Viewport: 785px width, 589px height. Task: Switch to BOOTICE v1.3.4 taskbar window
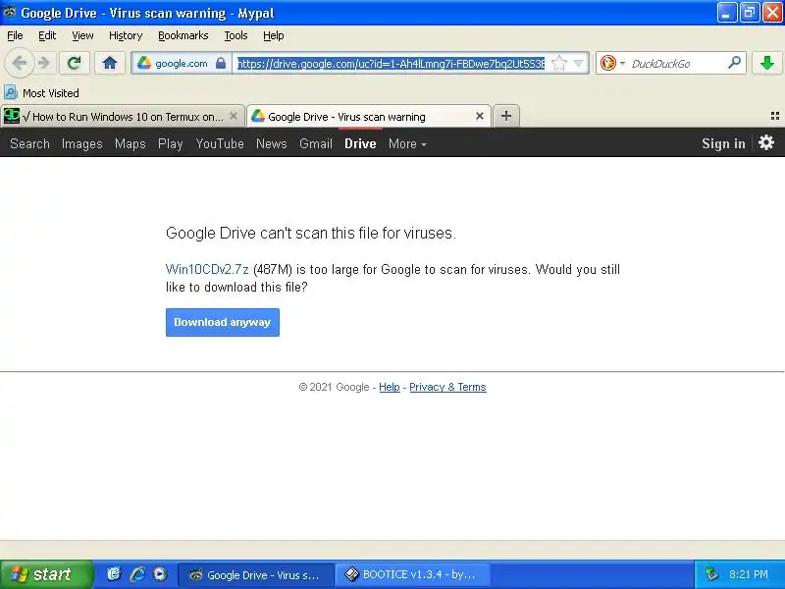click(x=412, y=575)
